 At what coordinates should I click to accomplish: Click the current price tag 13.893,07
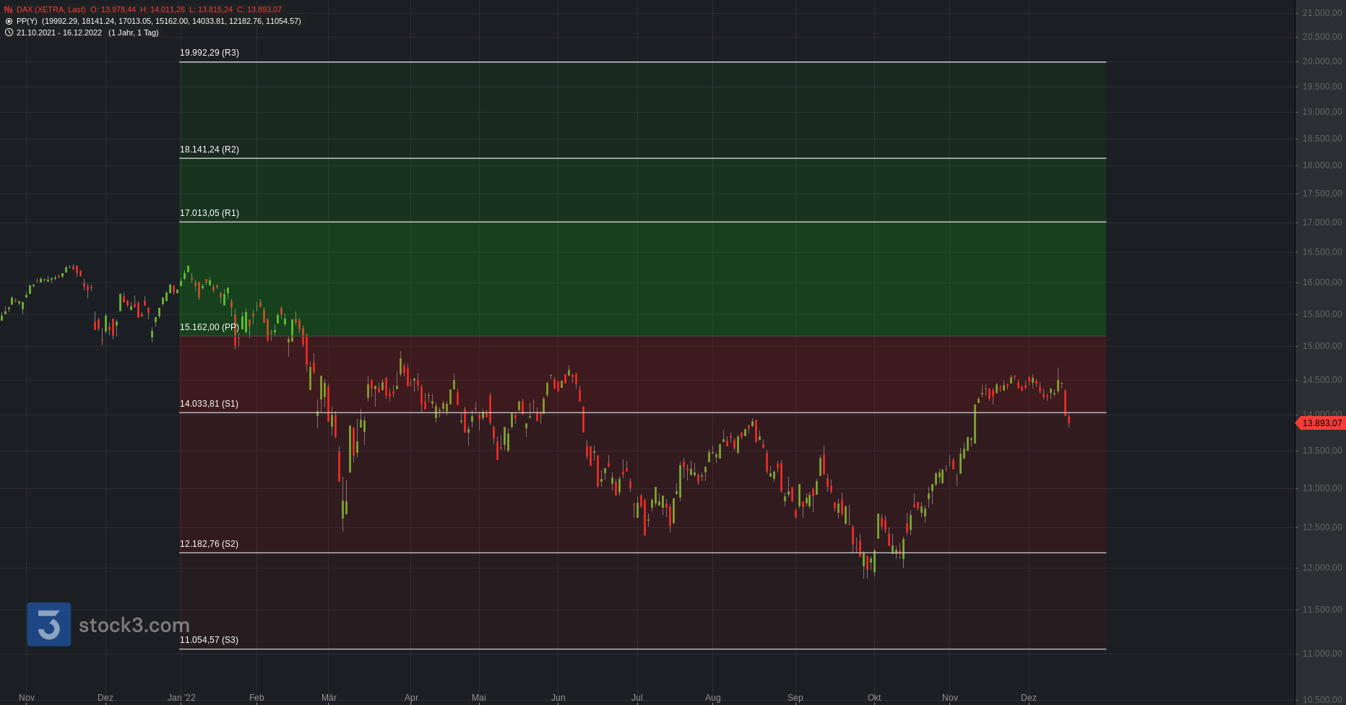tap(1321, 423)
